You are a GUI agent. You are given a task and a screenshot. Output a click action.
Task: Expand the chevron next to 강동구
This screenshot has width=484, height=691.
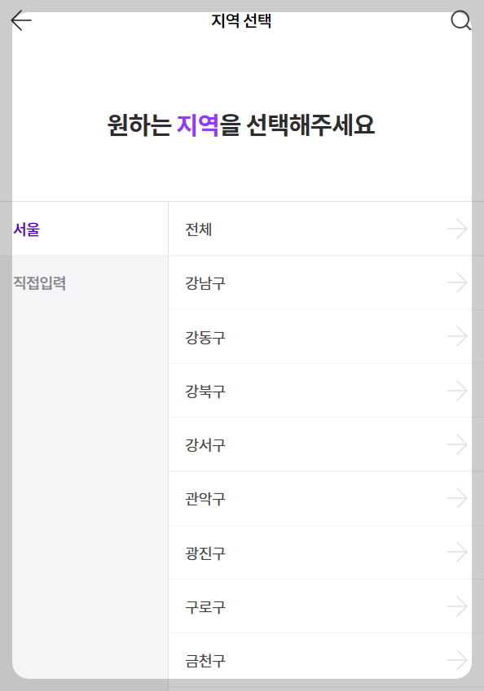[x=458, y=336]
